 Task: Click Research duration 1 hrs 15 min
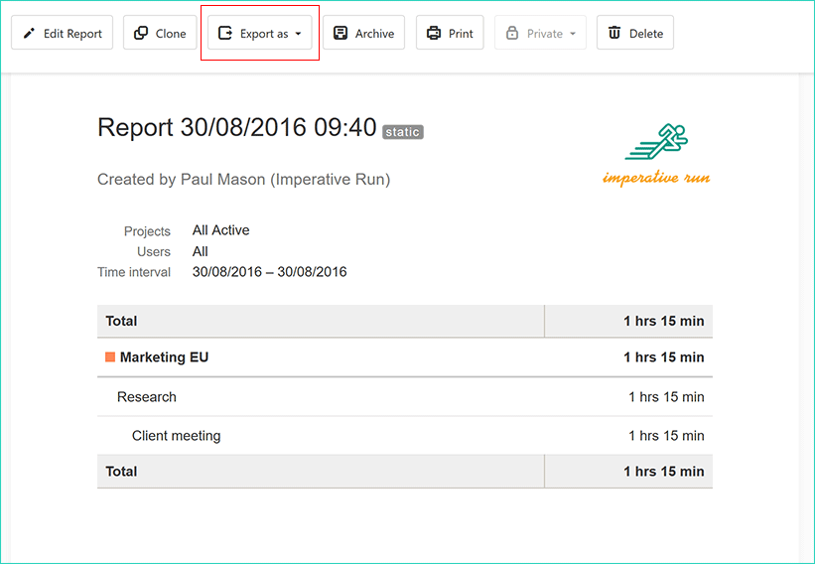click(666, 397)
